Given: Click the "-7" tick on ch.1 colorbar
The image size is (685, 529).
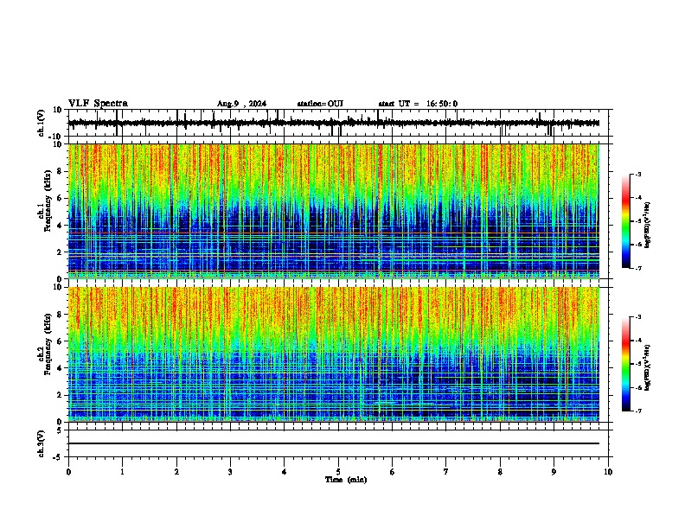Looking at the screenshot, I should pos(637,268).
